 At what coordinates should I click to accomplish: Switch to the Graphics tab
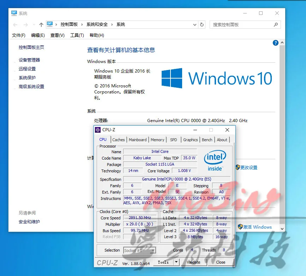(191, 140)
